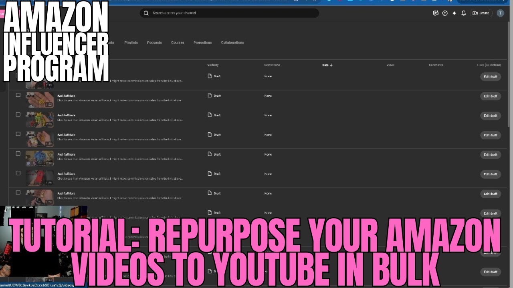Image resolution: width=513 pixels, height=288 pixels.
Task: Click Edit draft for the 1:39 video
Action: 491,135
